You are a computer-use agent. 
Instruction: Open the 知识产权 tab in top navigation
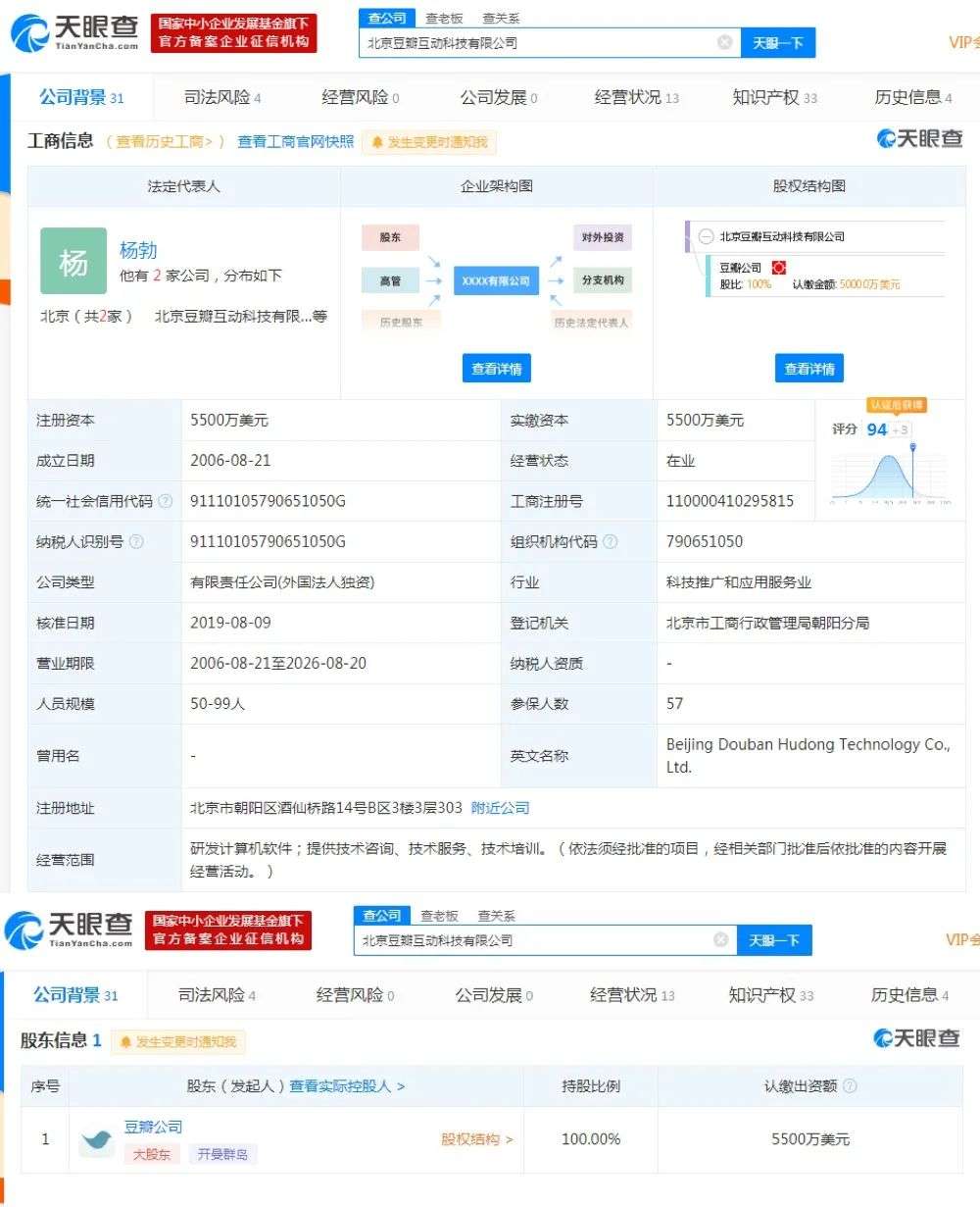tap(775, 97)
